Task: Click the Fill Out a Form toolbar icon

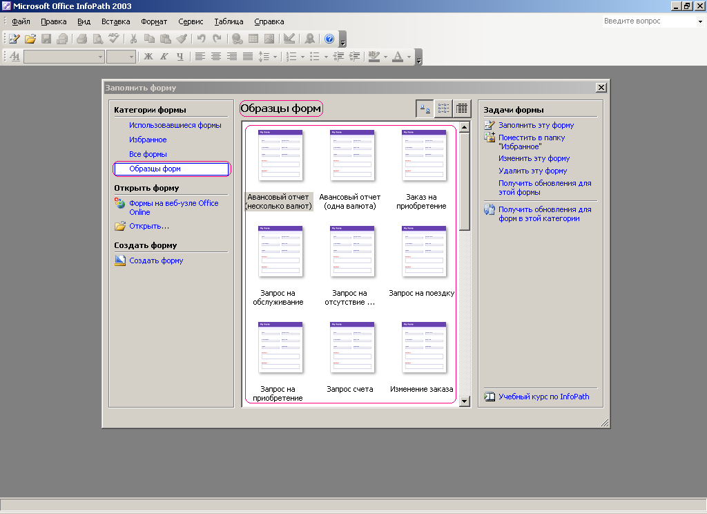Action: (x=14, y=39)
